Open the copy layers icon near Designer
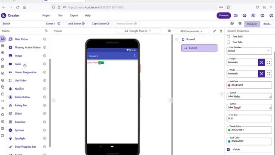The width and height of the screenshot is (275, 155). pyautogui.click(x=232, y=23)
